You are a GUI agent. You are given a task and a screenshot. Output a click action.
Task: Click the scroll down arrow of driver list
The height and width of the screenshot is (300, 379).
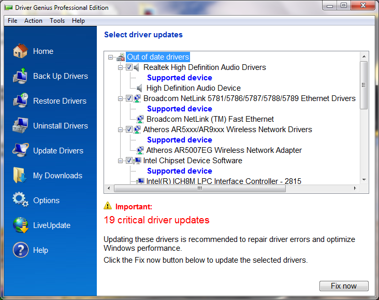click(x=364, y=180)
